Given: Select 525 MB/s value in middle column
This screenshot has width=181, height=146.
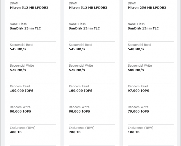Looking at the screenshot, I should 77,70.
